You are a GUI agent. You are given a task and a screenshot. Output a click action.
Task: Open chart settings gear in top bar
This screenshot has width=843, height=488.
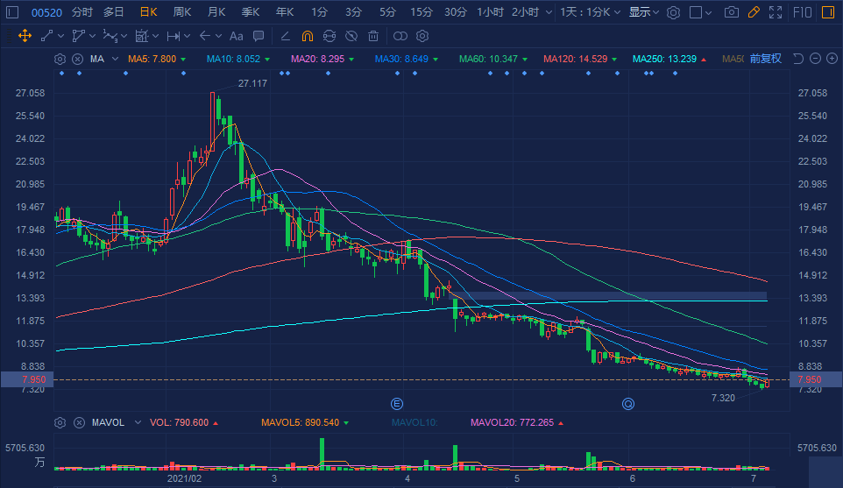click(673, 12)
